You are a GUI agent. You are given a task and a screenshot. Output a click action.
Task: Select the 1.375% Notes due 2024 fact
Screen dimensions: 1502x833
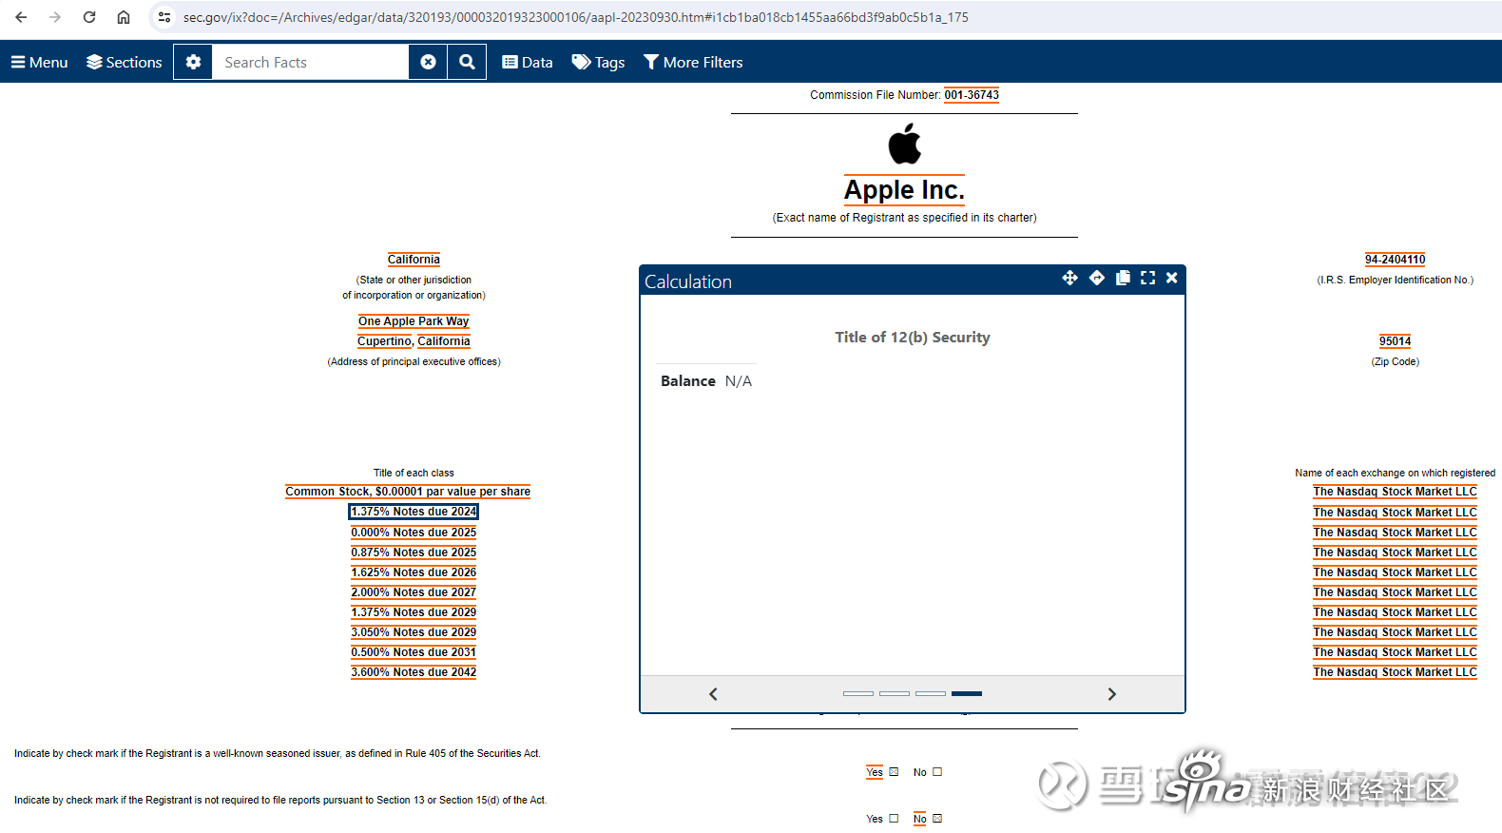pos(414,512)
